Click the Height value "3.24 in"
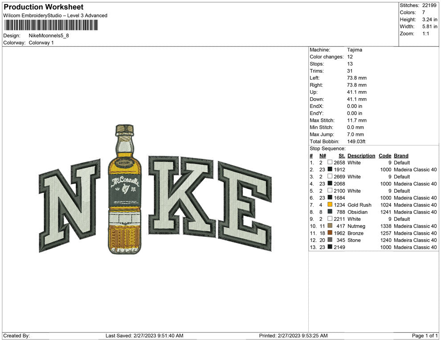 430,20
